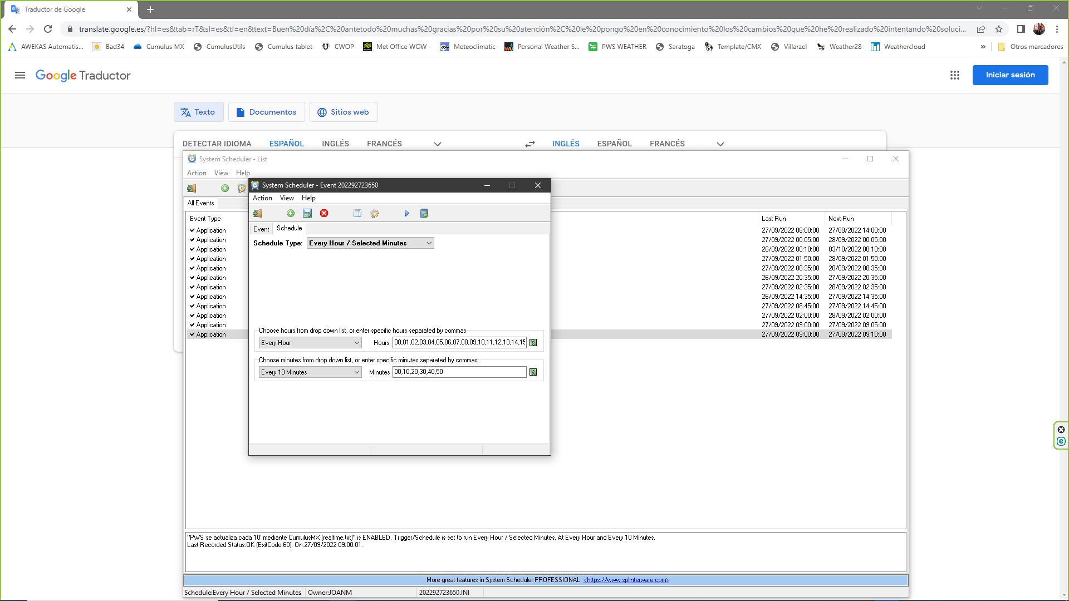Select event row with Next Run 27/09/2022 14:00:00
This screenshot has width=1069, height=601.
[539, 230]
